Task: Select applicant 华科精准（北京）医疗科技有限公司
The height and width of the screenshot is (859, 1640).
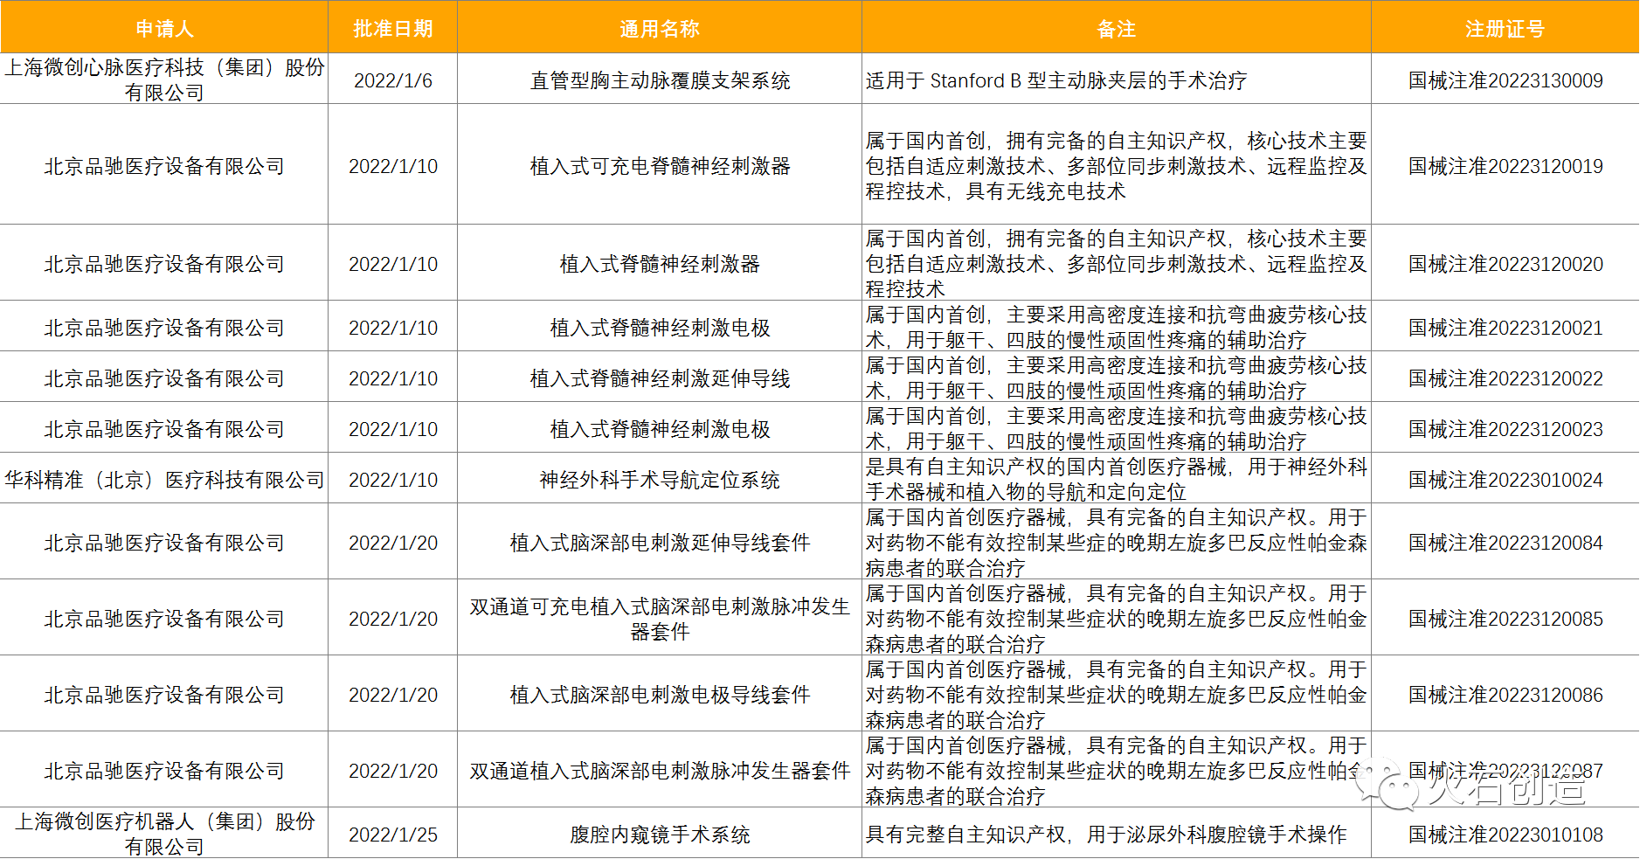Action: click(163, 480)
